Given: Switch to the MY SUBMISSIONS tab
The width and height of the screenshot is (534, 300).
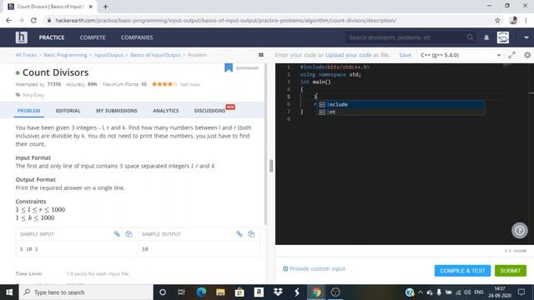Looking at the screenshot, I should pyautogui.click(x=117, y=111).
